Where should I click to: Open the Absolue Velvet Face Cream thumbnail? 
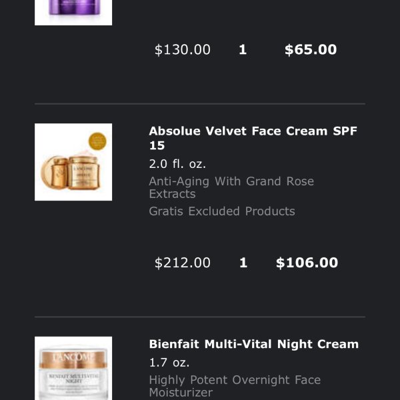pyautogui.click(x=73, y=162)
